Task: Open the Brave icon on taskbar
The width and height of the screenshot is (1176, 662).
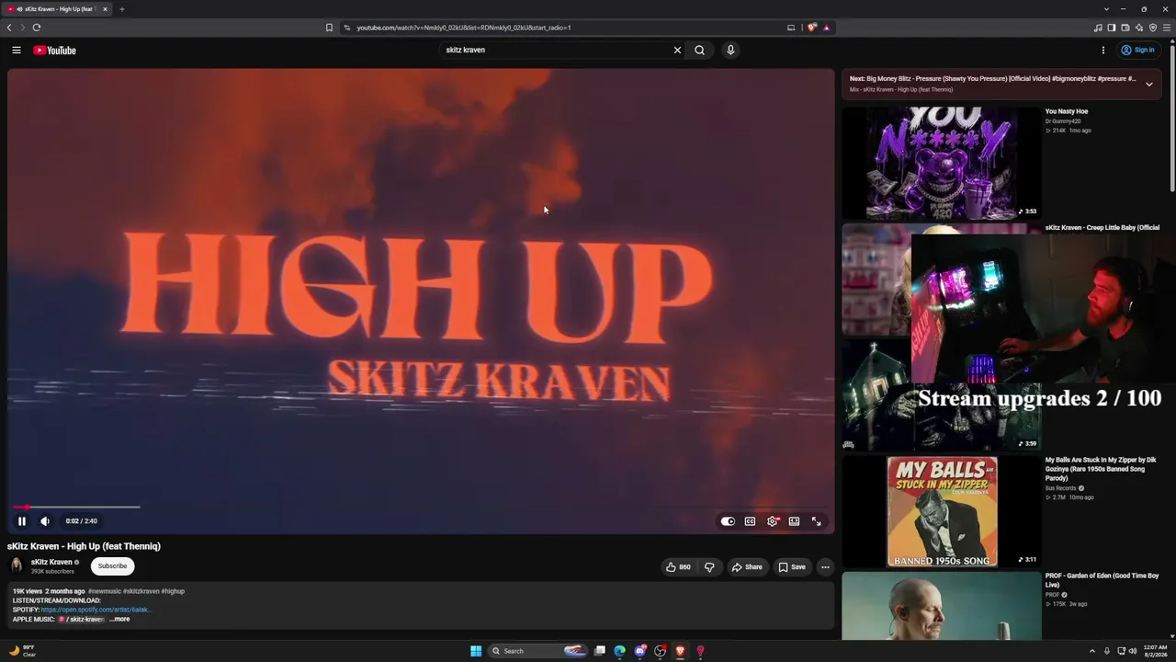Action: [x=680, y=651]
